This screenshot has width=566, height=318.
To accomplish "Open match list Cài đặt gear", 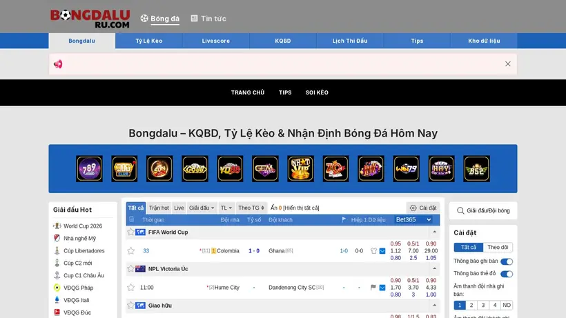I will (x=423, y=208).
